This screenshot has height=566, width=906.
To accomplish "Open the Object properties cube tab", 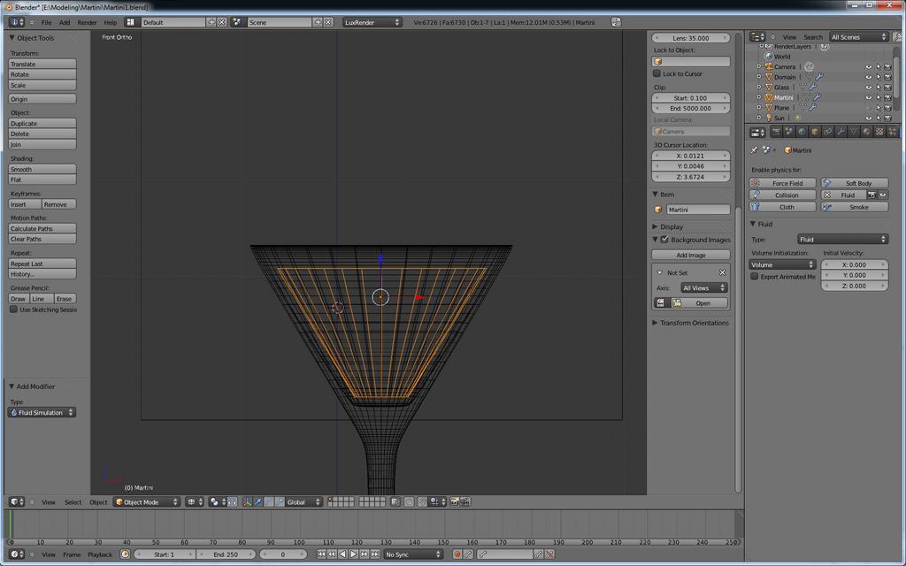I will [x=815, y=133].
